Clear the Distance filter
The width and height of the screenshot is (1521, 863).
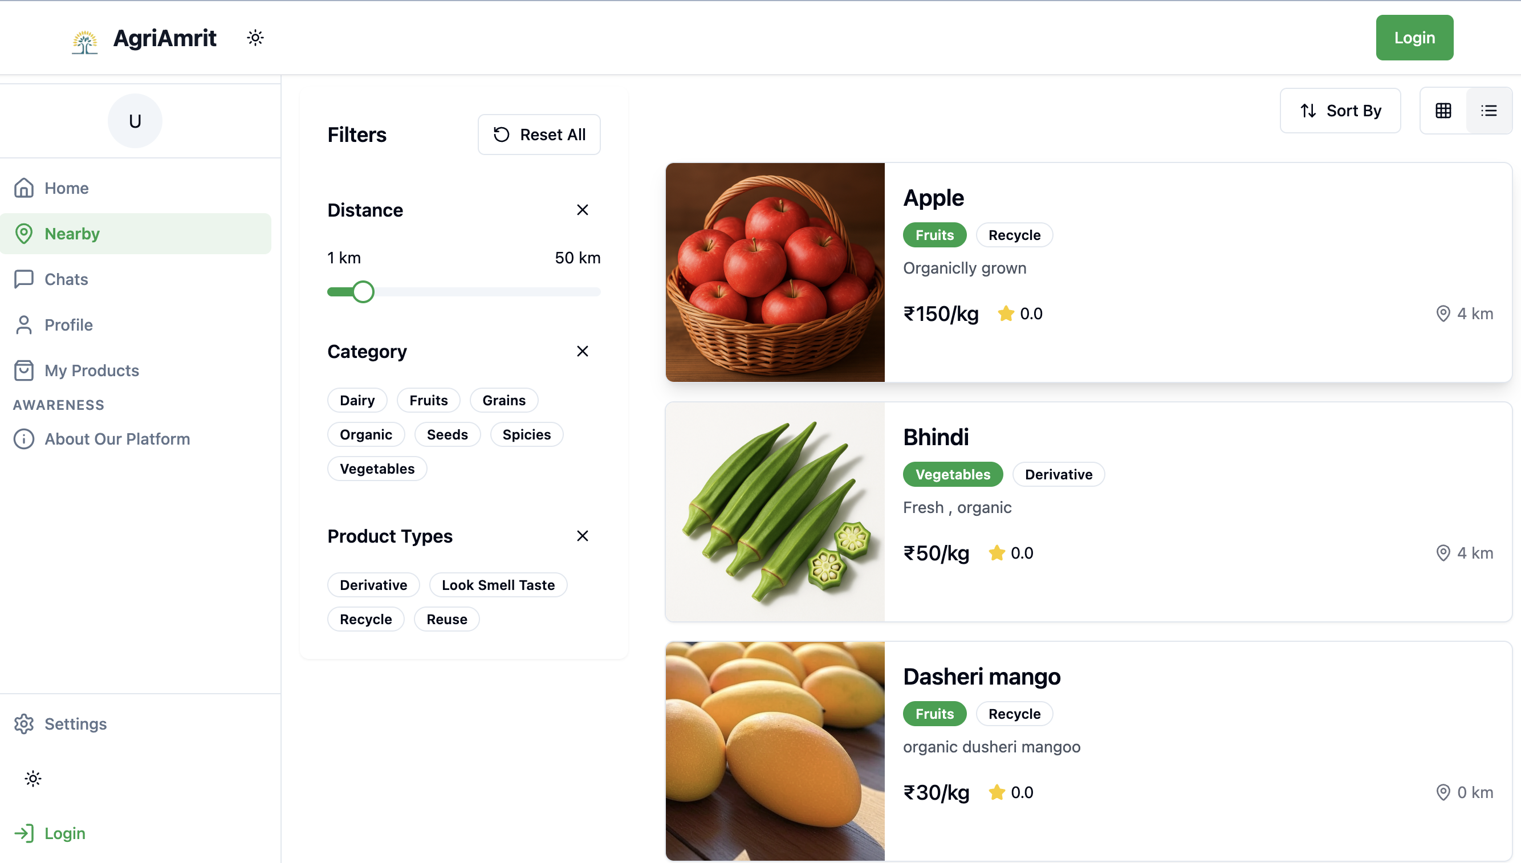tap(583, 209)
